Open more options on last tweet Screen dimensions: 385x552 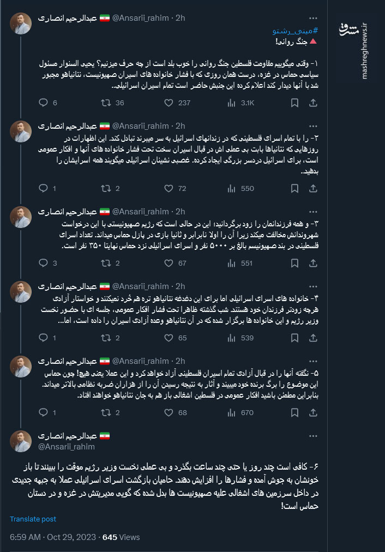click(313, 436)
